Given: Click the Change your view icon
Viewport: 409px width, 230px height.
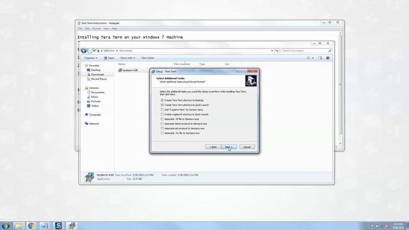Looking at the screenshot, I should 309,58.
